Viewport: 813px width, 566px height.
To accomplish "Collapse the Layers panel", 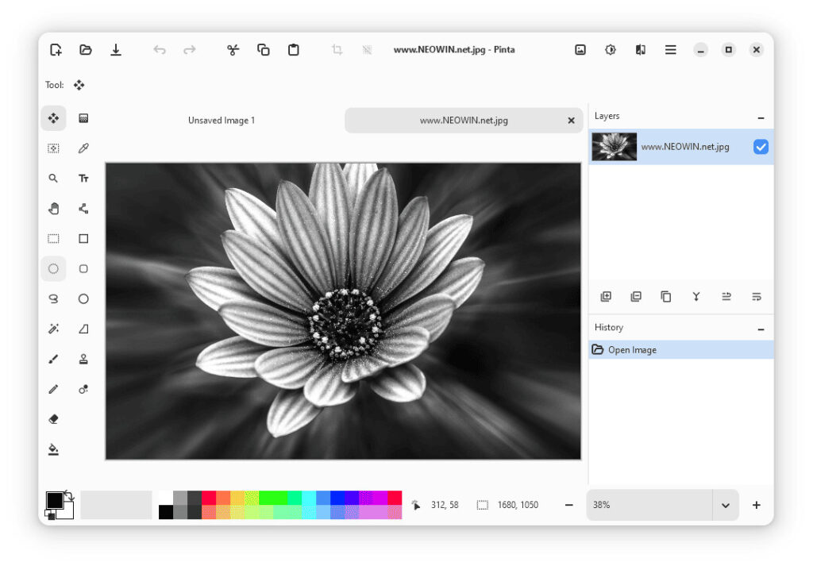I will [761, 117].
